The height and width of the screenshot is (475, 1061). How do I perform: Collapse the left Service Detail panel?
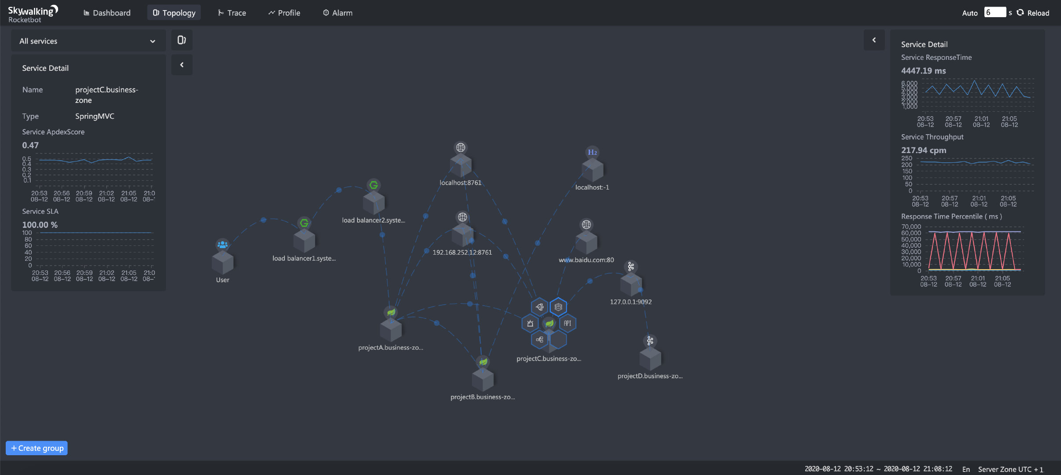[182, 65]
